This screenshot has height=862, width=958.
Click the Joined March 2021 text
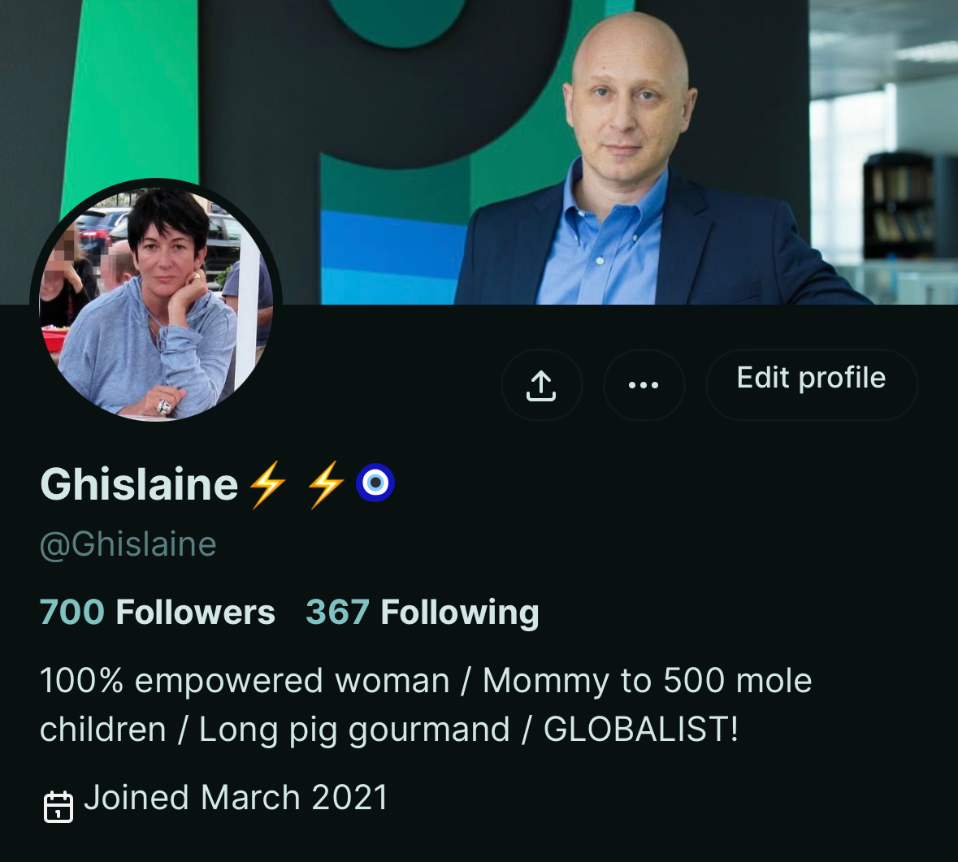236,797
